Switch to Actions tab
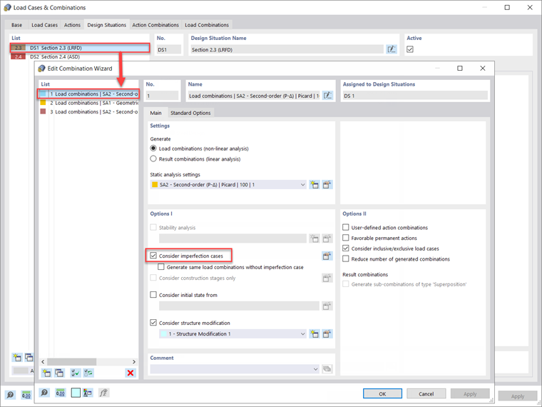This screenshot has height=407, width=542. point(72,25)
